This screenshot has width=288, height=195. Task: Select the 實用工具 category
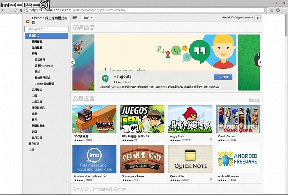37,138
